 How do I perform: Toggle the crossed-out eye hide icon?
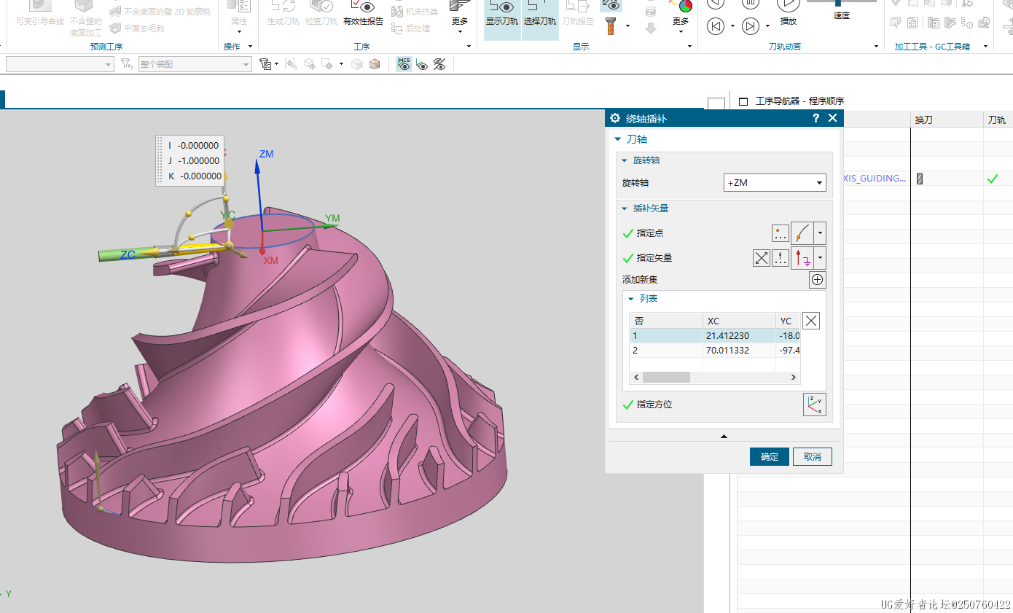[x=439, y=64]
